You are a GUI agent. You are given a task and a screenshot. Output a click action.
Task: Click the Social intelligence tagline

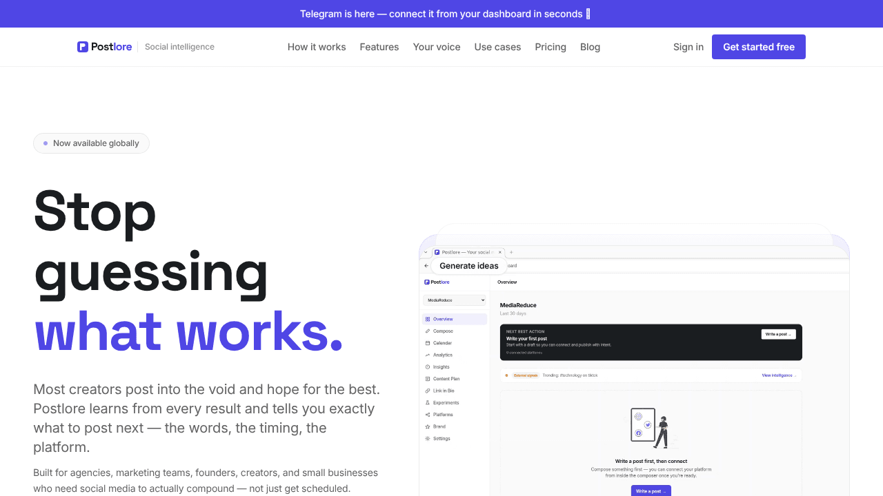coord(179,47)
